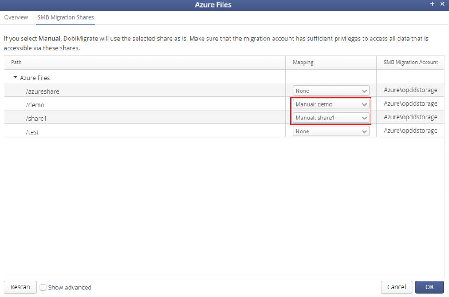Image resolution: width=449 pixels, height=297 pixels.
Task: Click the account cell for /demo
Action: [x=410, y=103]
